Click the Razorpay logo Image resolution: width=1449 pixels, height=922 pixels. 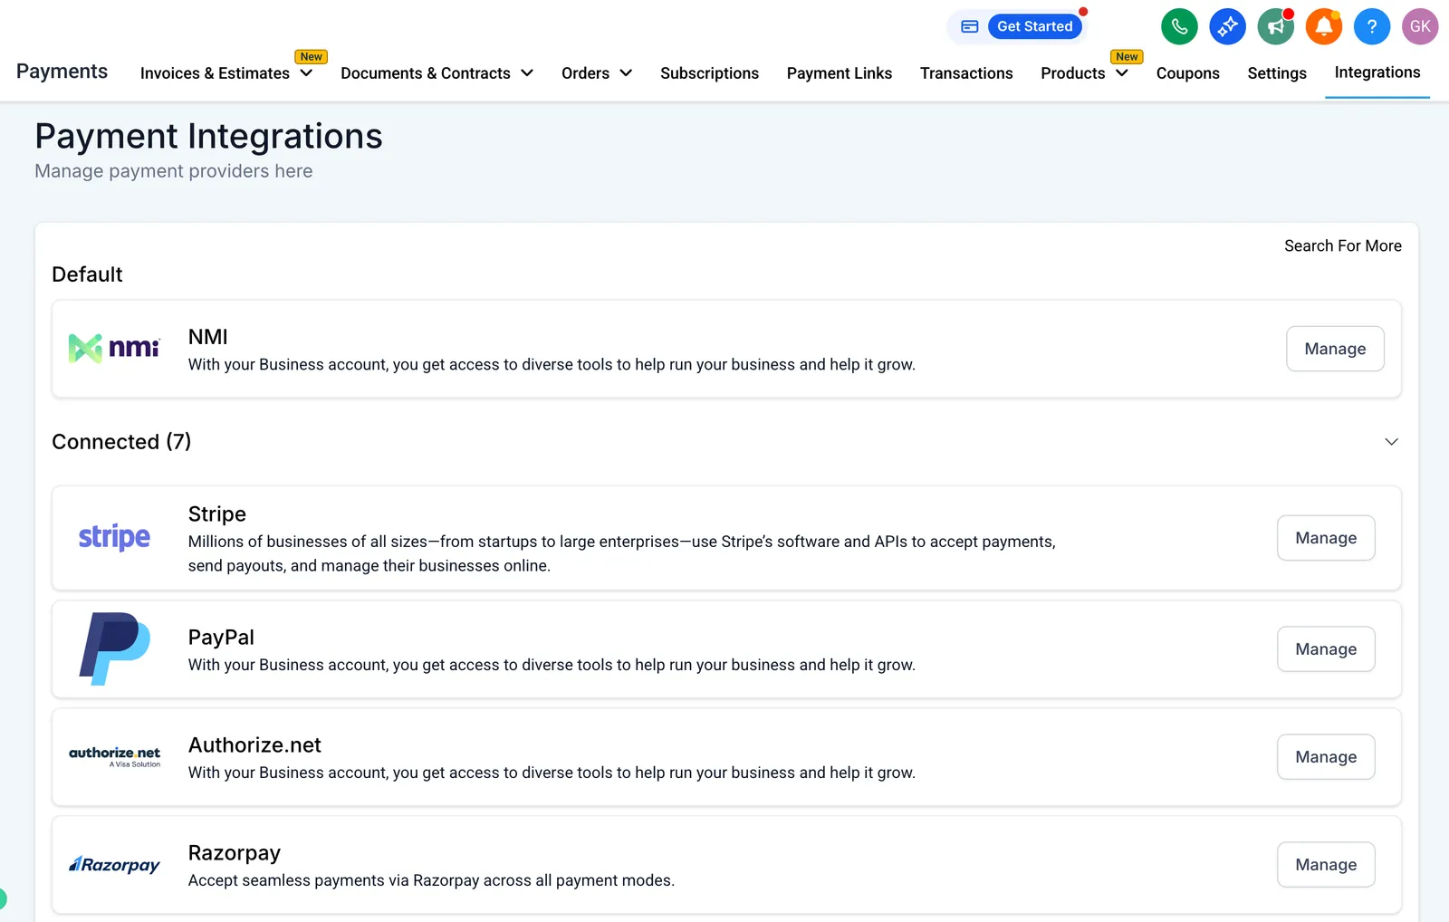[115, 865]
